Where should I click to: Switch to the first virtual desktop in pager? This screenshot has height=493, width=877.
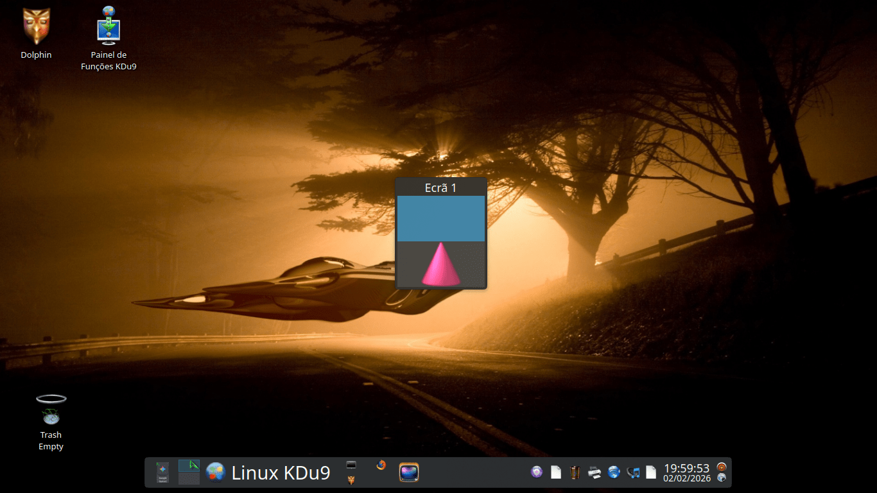(189, 466)
